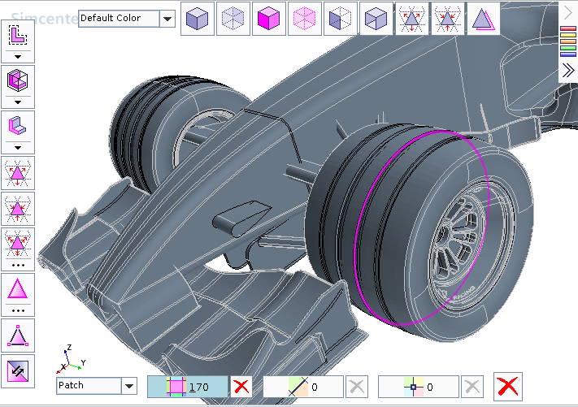
Task: Click the half-shaded cube display icon
Action: click(x=341, y=19)
